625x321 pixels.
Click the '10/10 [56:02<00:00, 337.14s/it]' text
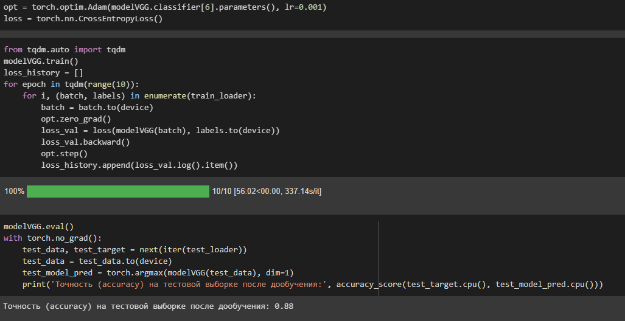click(x=267, y=192)
